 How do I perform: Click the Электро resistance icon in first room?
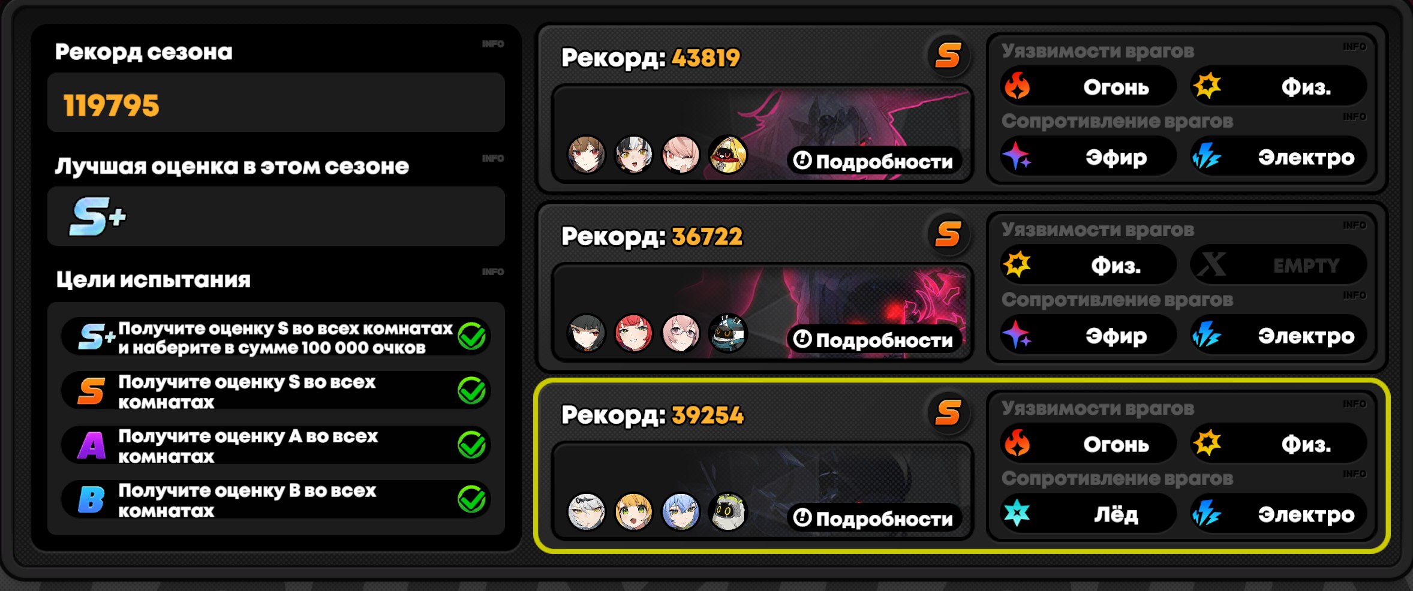click(x=1206, y=157)
